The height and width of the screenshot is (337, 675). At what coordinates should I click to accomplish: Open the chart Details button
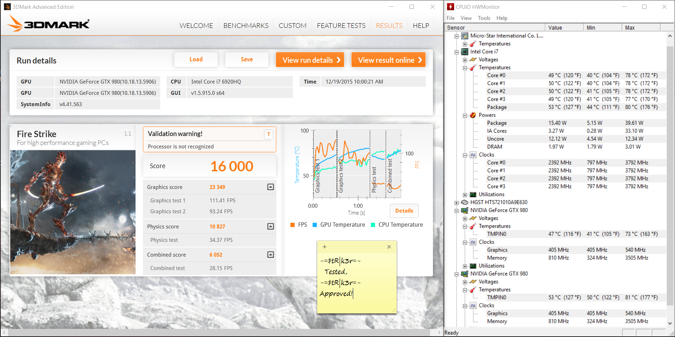pos(404,211)
